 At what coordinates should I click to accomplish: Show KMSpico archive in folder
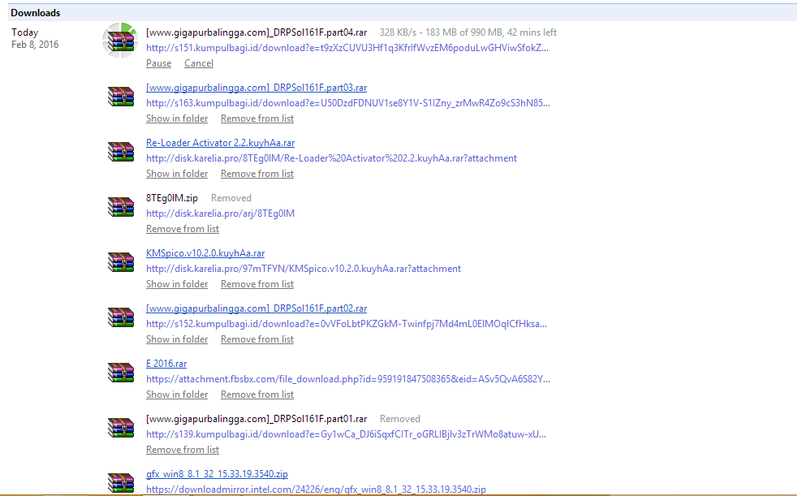tap(177, 284)
